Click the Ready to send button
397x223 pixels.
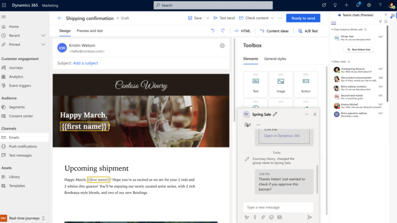tap(303, 18)
